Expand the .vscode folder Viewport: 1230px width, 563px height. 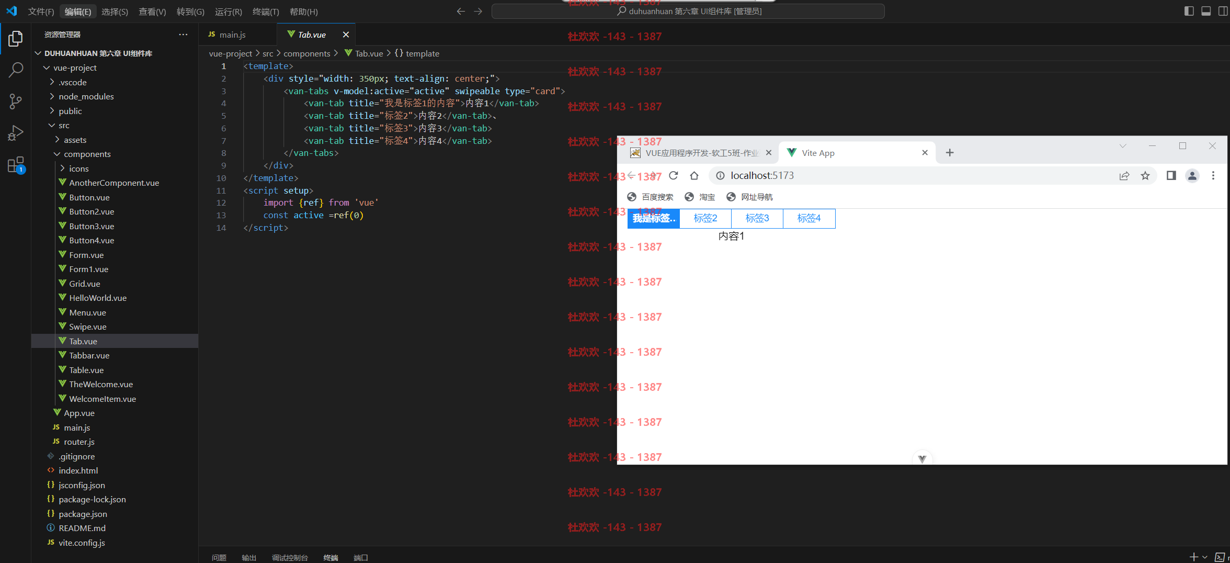click(x=52, y=82)
